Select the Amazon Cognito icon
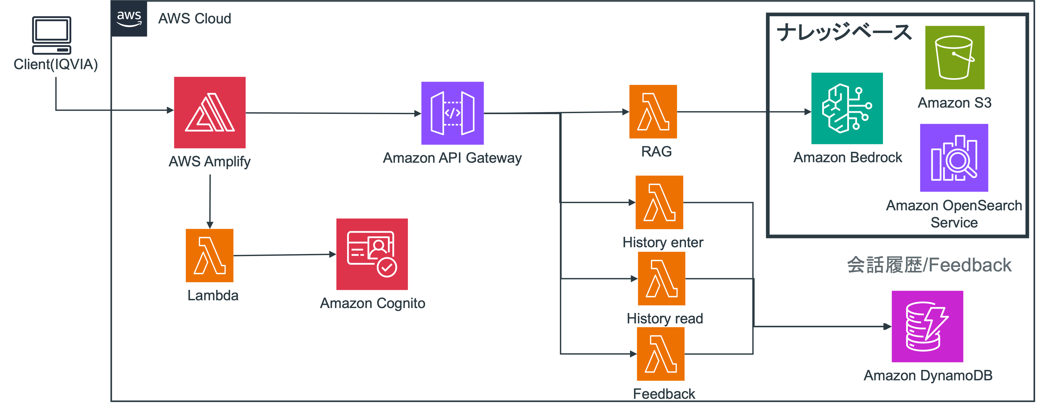The width and height of the screenshot is (1057, 411). tap(372, 254)
